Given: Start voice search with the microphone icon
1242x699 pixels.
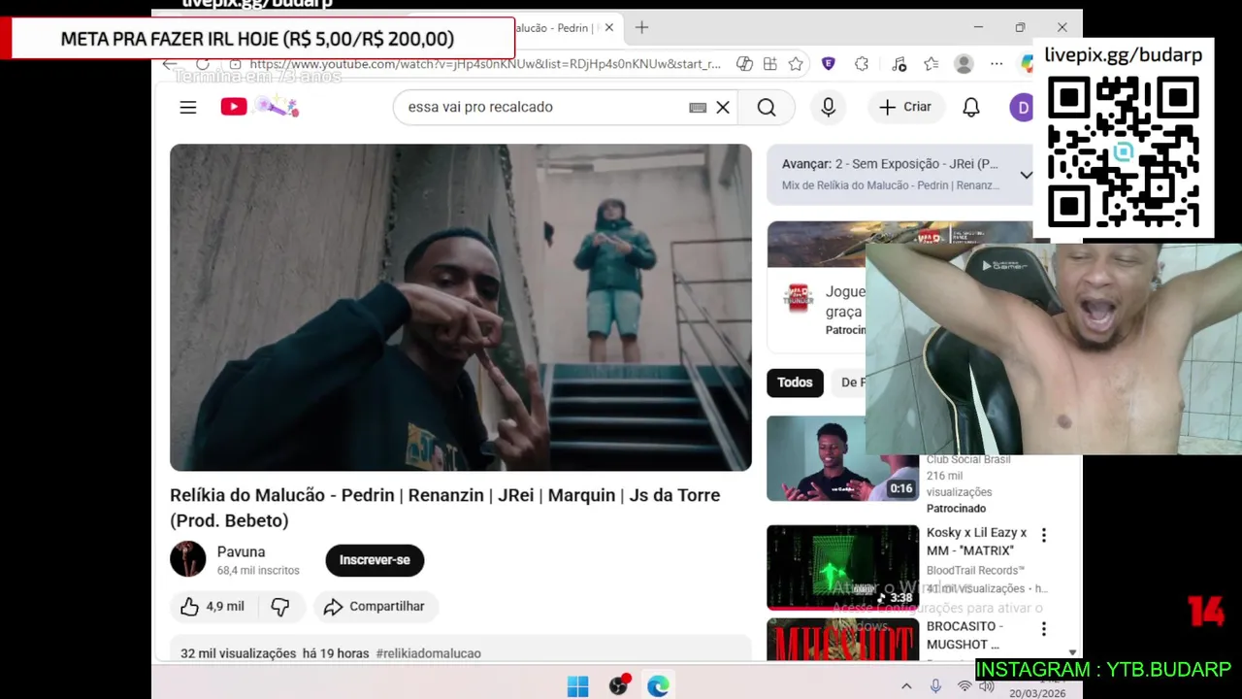Looking at the screenshot, I should 828,107.
